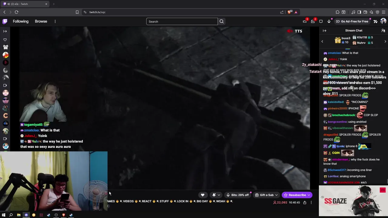Open a new browser tab
The image size is (388, 218).
pos(54,4)
